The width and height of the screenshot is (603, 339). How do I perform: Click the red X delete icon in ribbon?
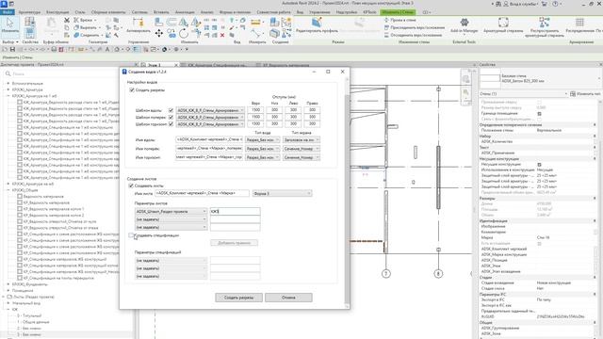(222, 35)
